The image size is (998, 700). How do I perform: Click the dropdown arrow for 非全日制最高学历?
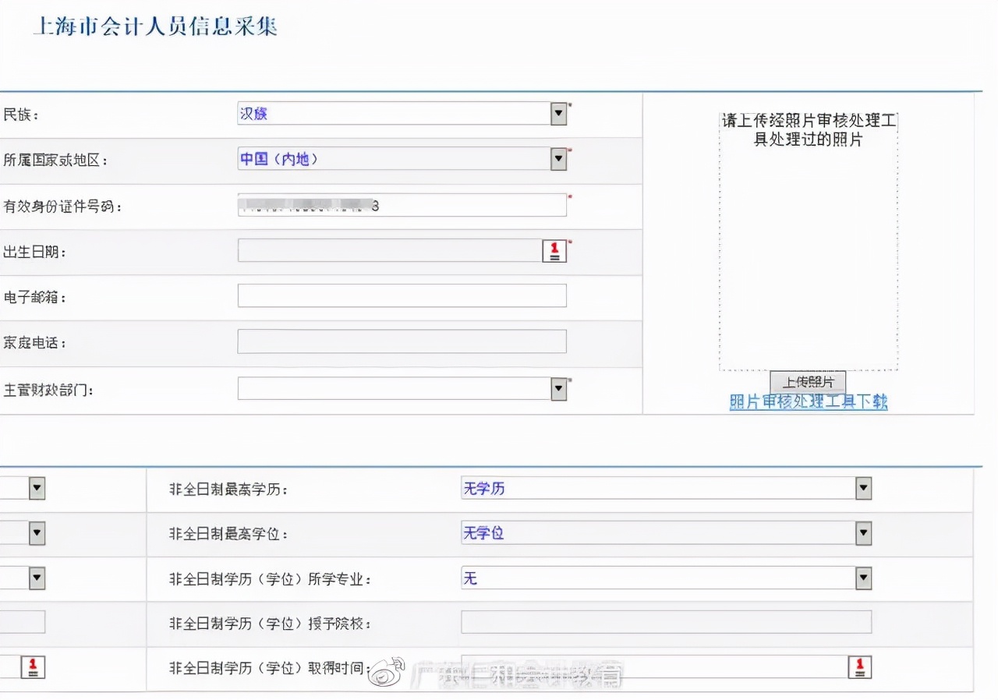tap(862, 488)
